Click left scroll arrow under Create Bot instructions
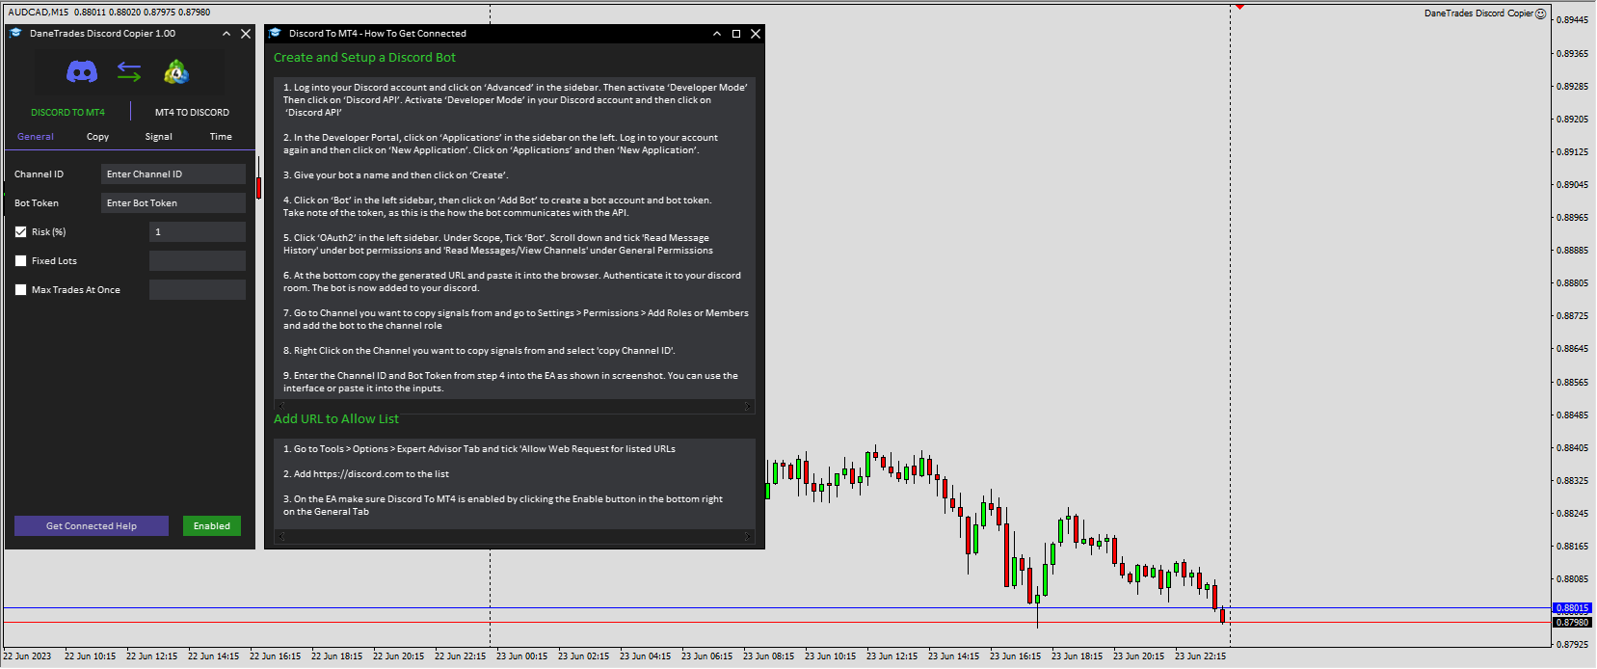This screenshot has width=1597, height=669. 280,406
